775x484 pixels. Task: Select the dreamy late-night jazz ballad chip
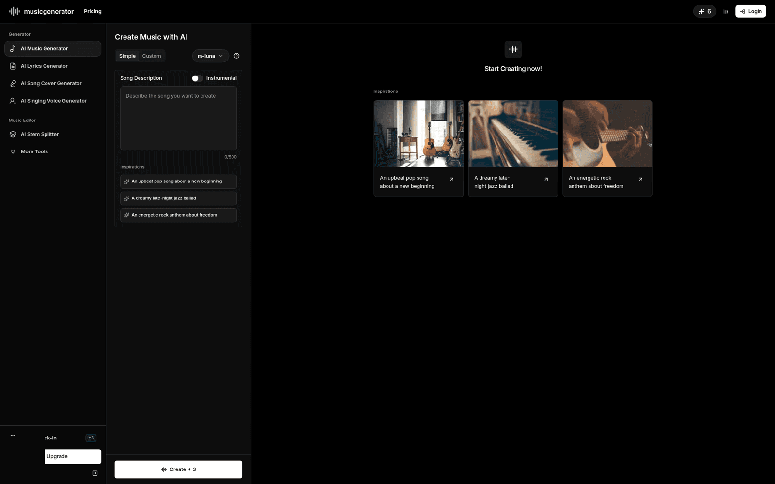point(178,198)
